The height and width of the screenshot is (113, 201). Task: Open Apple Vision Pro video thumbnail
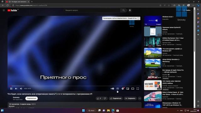click(153, 74)
